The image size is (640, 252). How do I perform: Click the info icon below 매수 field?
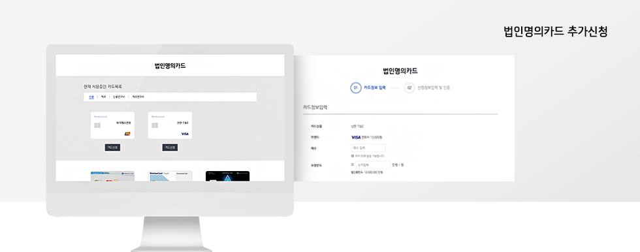(352, 156)
